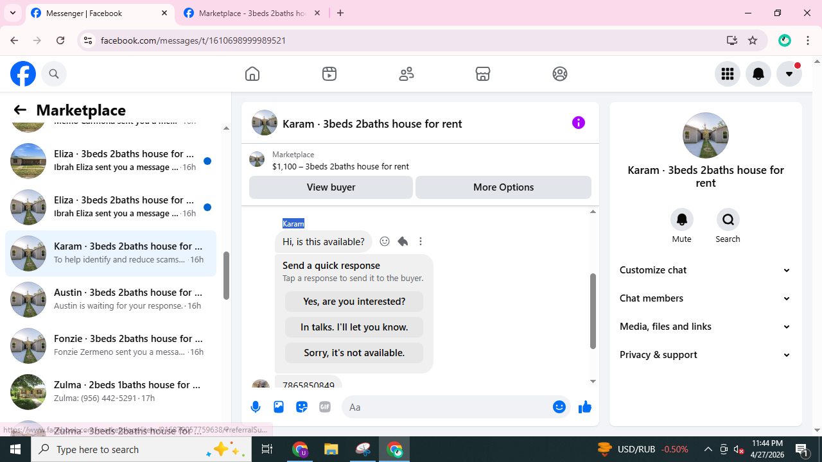This screenshot has height=462, width=822.
Task: Select the Karam conversation in list
Action: pyautogui.click(x=110, y=253)
